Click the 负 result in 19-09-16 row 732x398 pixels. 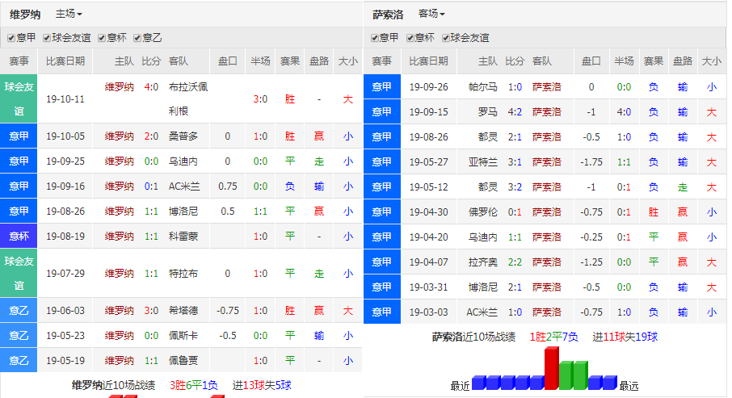(290, 186)
